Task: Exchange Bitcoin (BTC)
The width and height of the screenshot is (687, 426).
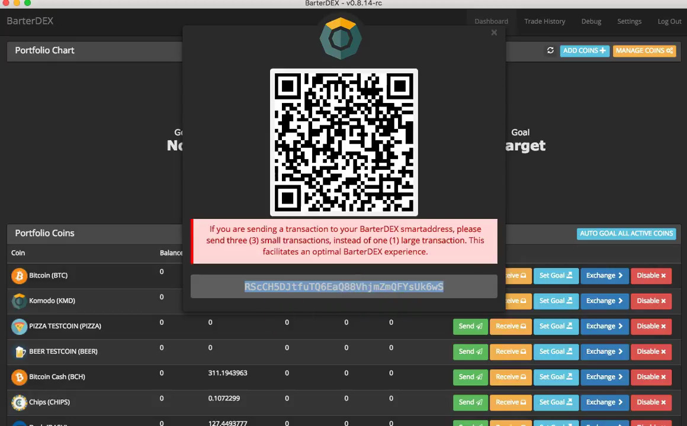Action: tap(604, 276)
